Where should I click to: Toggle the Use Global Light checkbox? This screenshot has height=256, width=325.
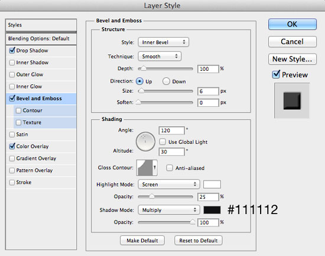click(162, 142)
